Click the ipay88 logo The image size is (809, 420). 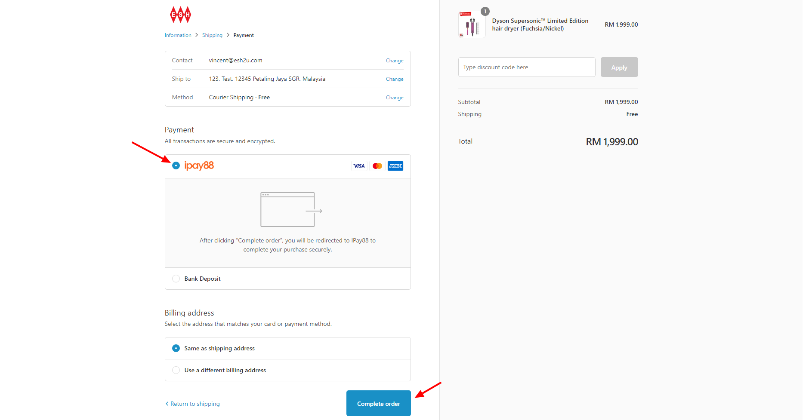pyautogui.click(x=199, y=166)
